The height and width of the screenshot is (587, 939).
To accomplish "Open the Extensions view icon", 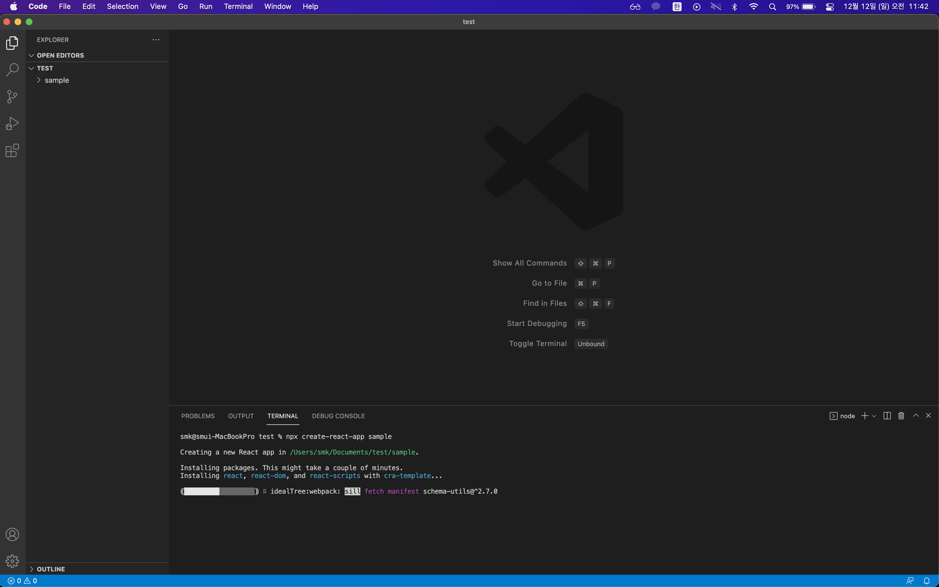I will [12, 150].
